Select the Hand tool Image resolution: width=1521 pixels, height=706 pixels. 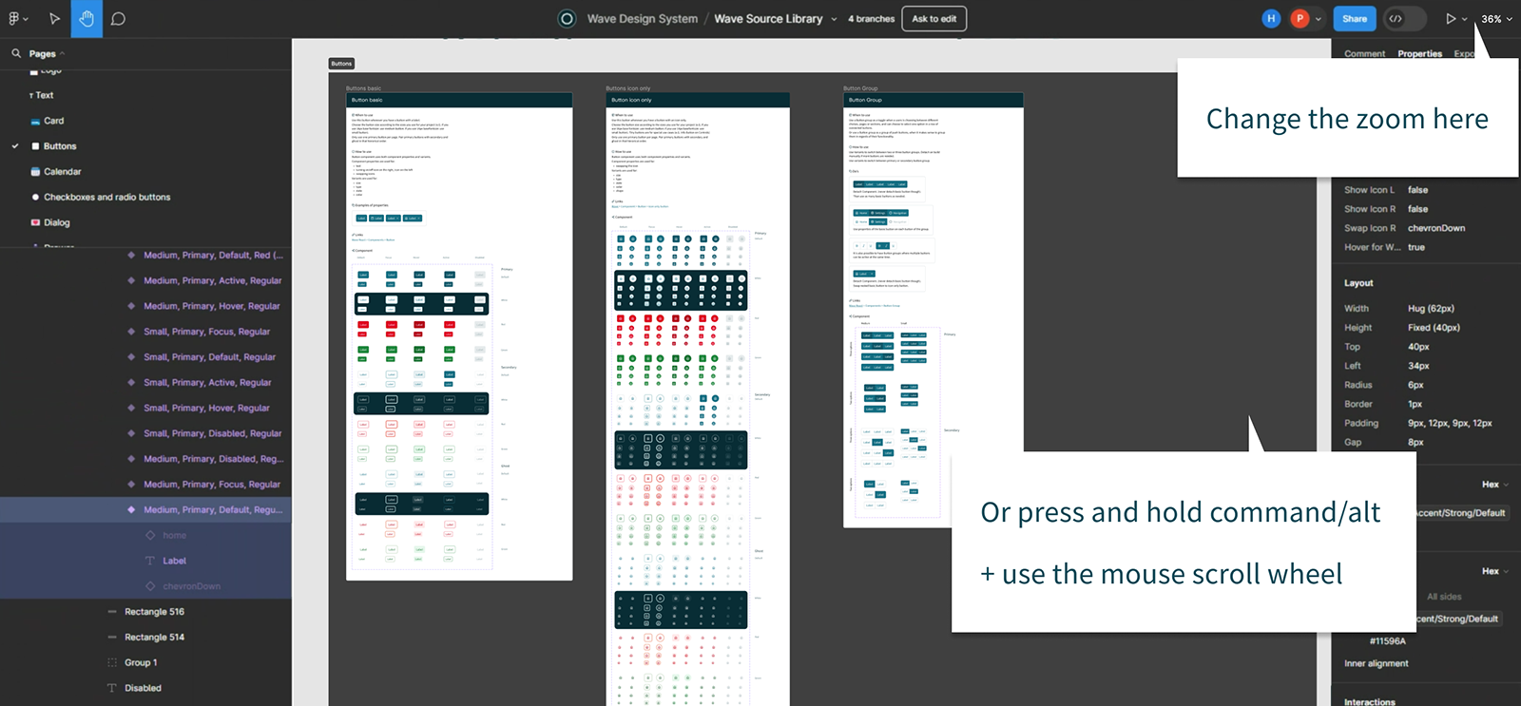pyautogui.click(x=87, y=18)
